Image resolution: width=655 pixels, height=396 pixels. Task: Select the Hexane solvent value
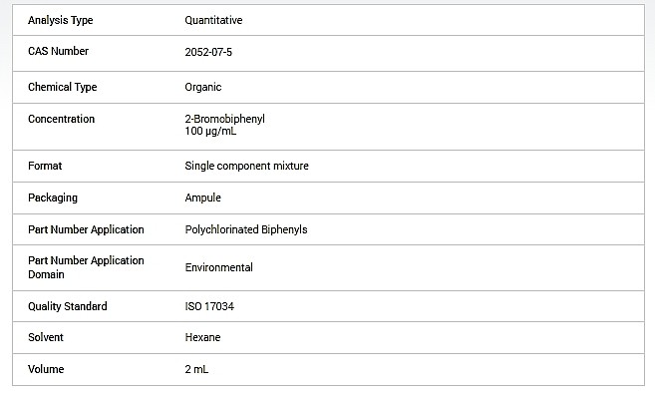click(x=202, y=337)
